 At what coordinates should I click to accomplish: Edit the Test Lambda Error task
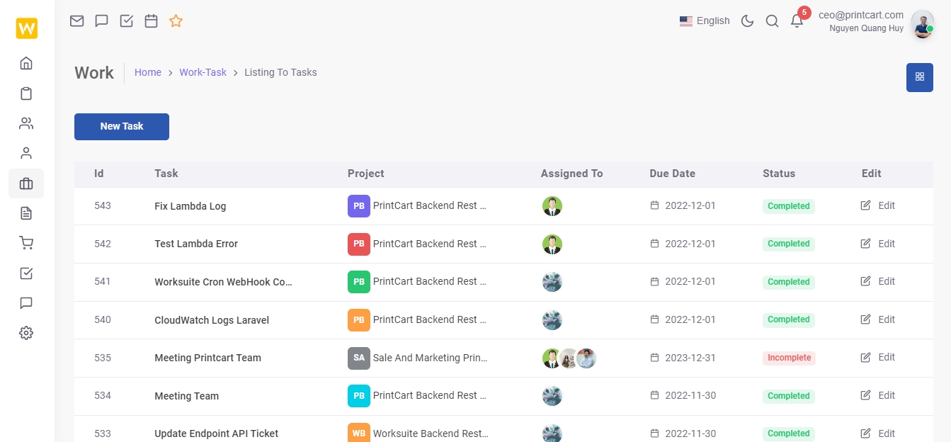point(878,244)
